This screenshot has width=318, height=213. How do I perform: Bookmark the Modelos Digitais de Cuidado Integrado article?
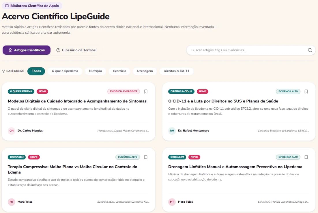[x=146, y=92]
